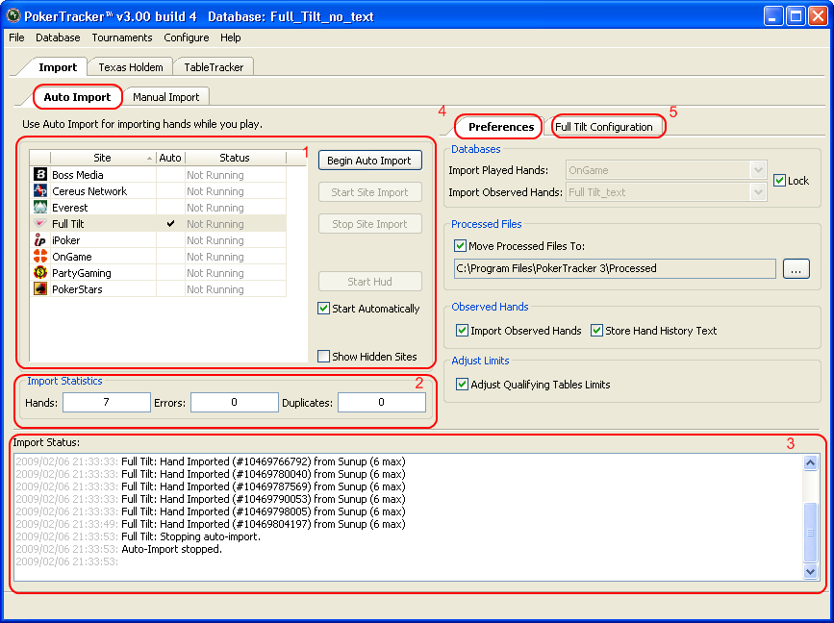
Task: Click log line for hand #10469790053
Action: 210,499
